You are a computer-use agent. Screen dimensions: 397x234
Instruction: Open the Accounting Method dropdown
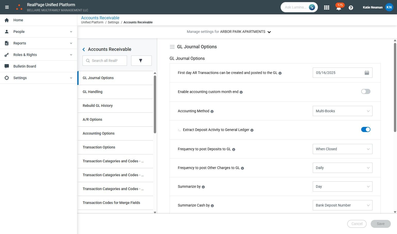click(342, 111)
